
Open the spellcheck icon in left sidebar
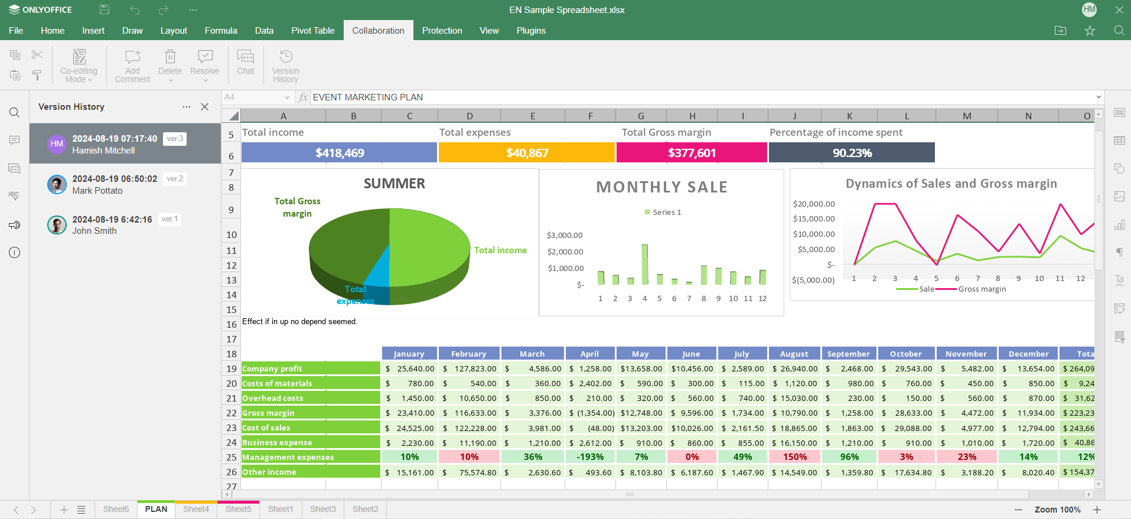[15, 196]
